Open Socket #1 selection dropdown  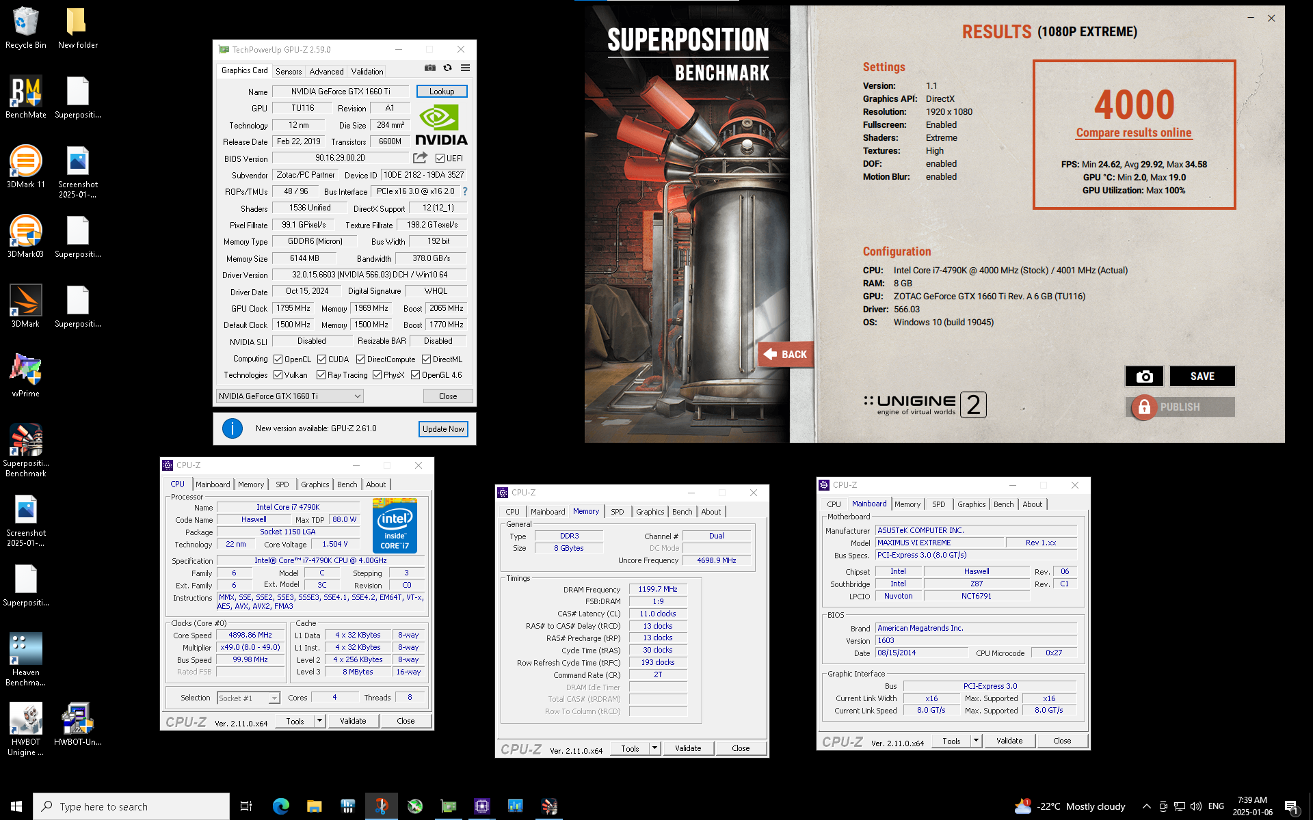(x=249, y=698)
